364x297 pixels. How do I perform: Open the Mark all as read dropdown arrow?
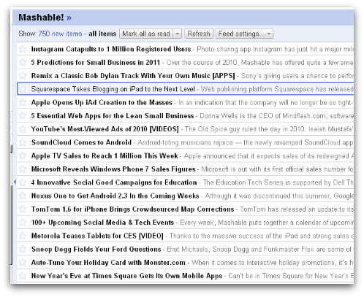178,34
